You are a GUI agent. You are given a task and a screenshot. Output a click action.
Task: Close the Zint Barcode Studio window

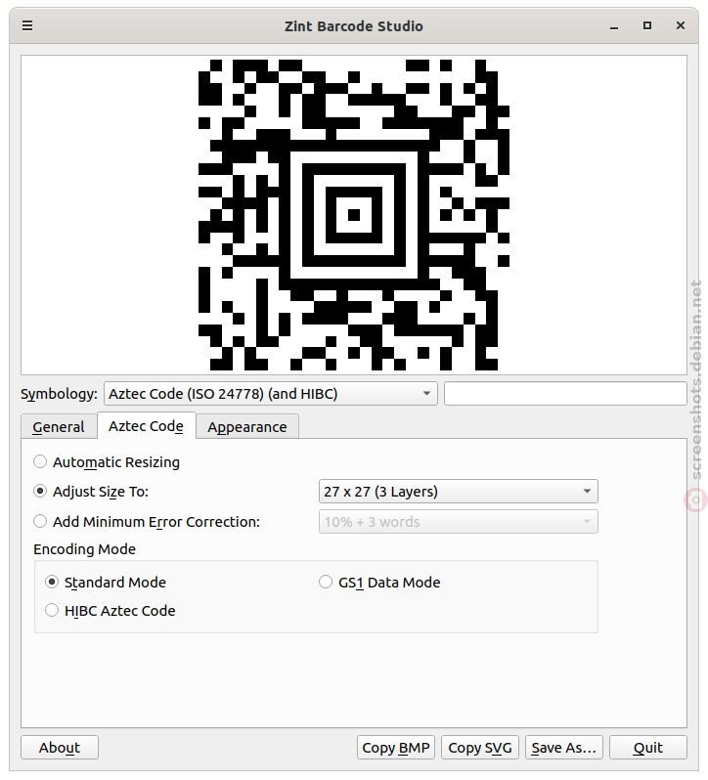click(681, 25)
